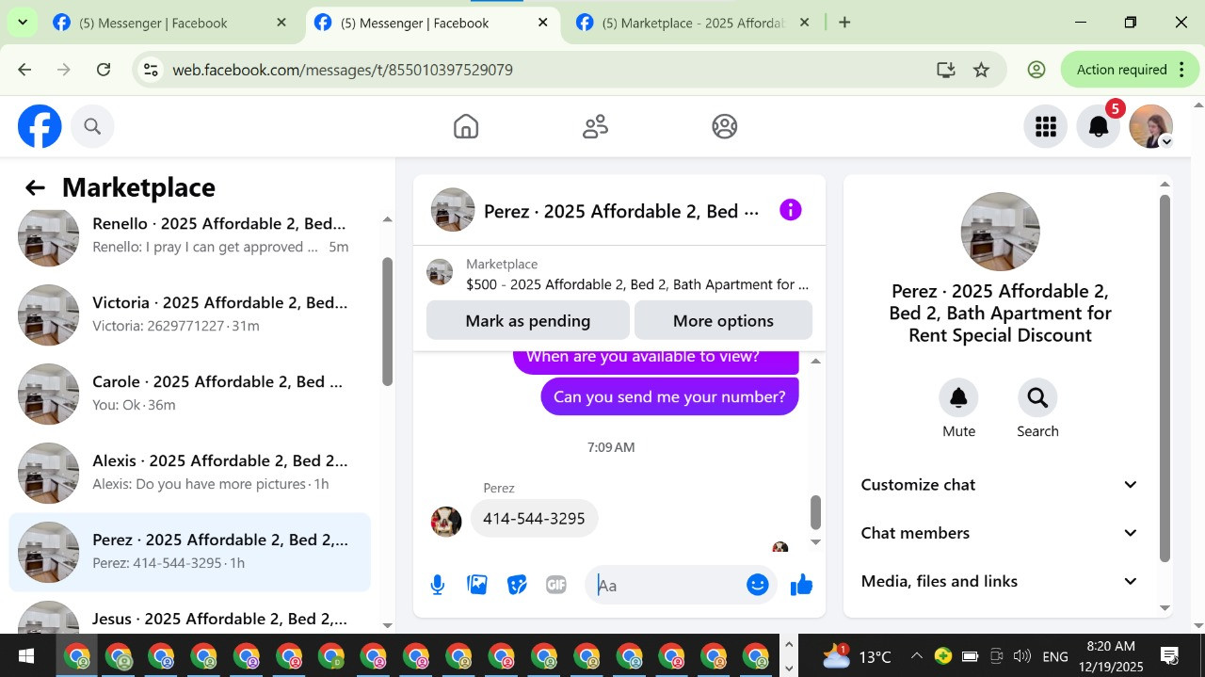Open notifications bell with 5 badge
Screen dimensions: 1205x677
click(1099, 126)
